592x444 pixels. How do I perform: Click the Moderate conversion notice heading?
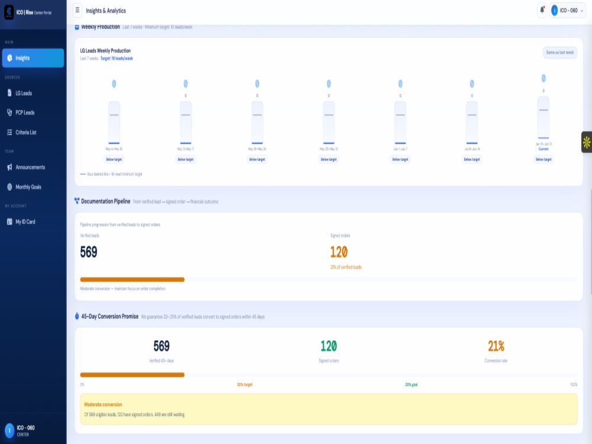pyautogui.click(x=103, y=404)
